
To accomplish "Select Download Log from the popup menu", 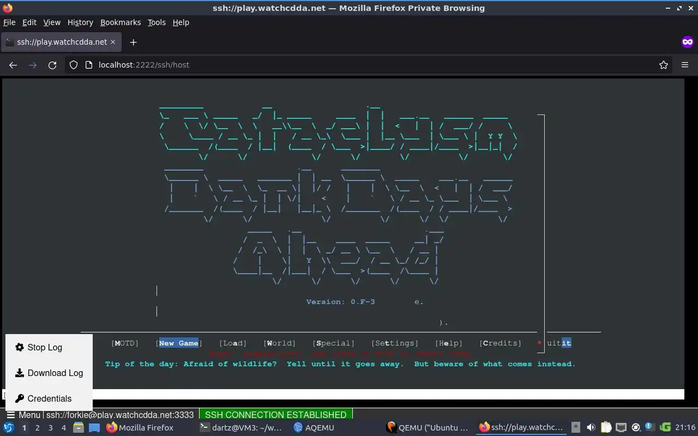I will click(49, 373).
